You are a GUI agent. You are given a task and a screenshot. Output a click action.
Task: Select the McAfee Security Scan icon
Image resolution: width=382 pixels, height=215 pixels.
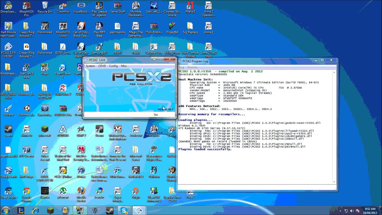pos(81,153)
